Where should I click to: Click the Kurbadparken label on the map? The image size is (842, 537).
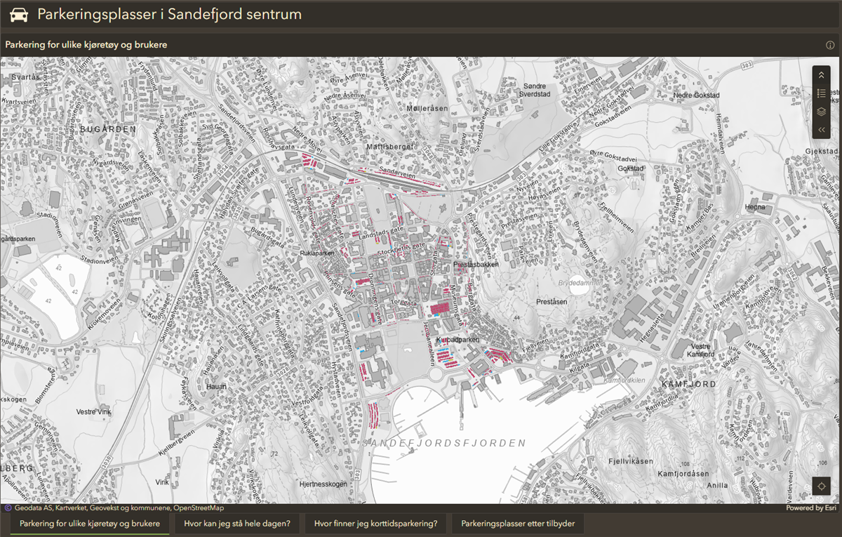[457, 340]
